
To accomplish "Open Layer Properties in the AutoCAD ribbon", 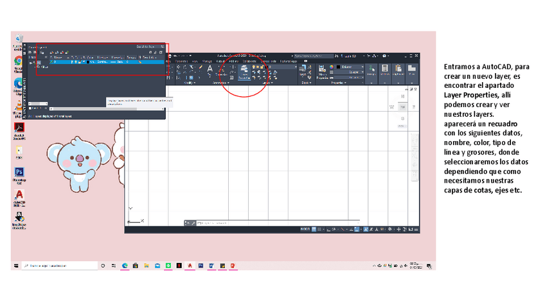I will [x=244, y=72].
